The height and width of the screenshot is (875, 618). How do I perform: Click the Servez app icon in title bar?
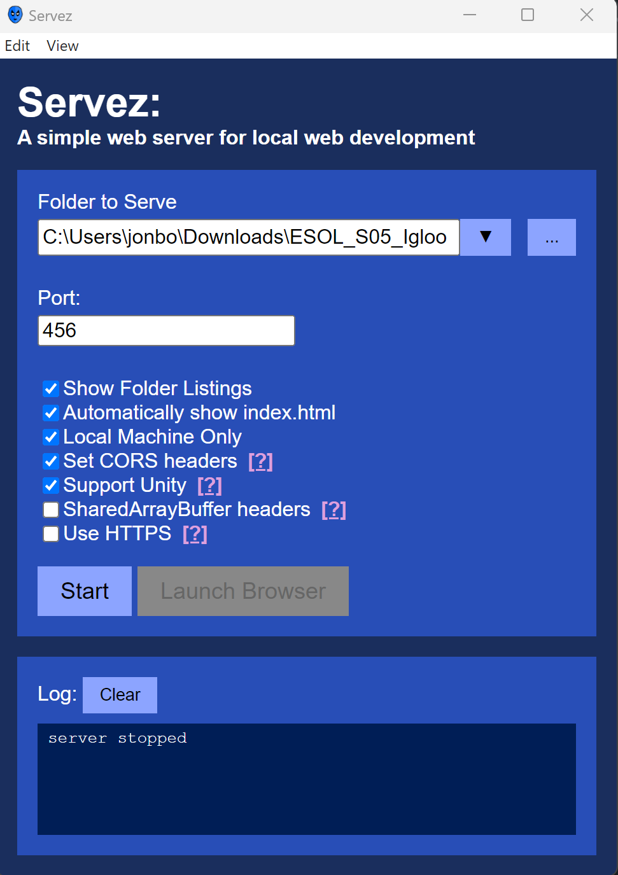click(x=15, y=15)
